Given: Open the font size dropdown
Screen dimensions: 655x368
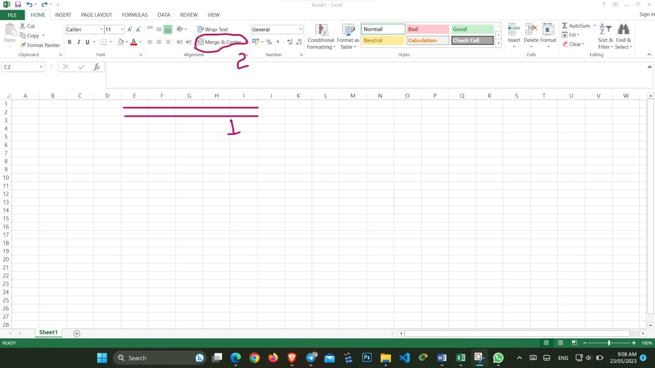Looking at the screenshot, I should click(122, 30).
